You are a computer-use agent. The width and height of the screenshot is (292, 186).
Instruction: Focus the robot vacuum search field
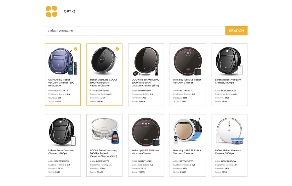pos(135,31)
